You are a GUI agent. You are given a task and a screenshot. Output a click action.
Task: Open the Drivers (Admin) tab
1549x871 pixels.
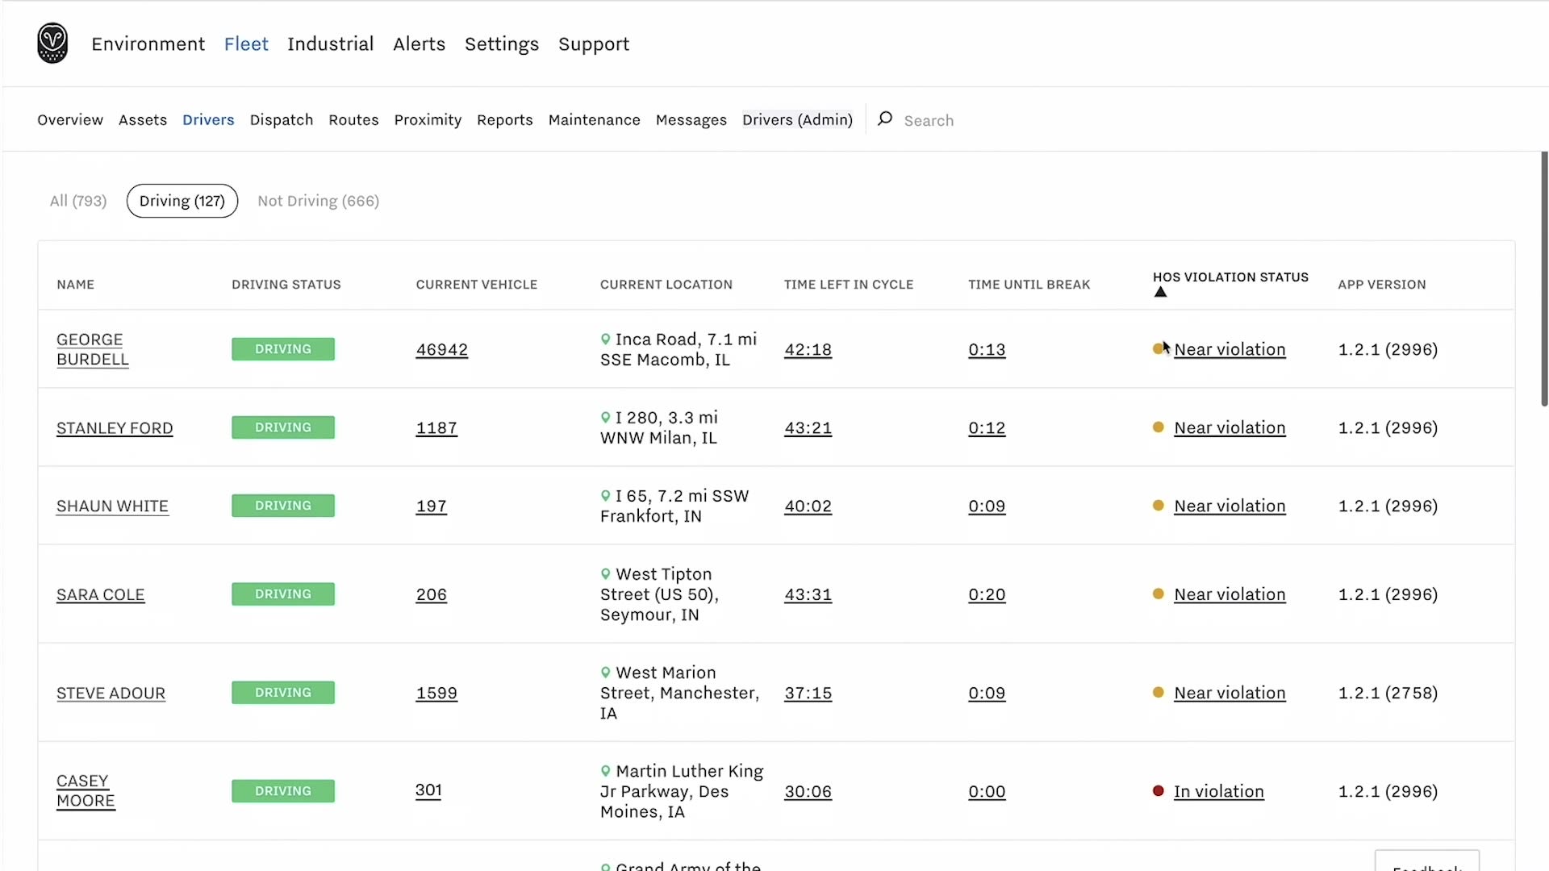point(797,119)
